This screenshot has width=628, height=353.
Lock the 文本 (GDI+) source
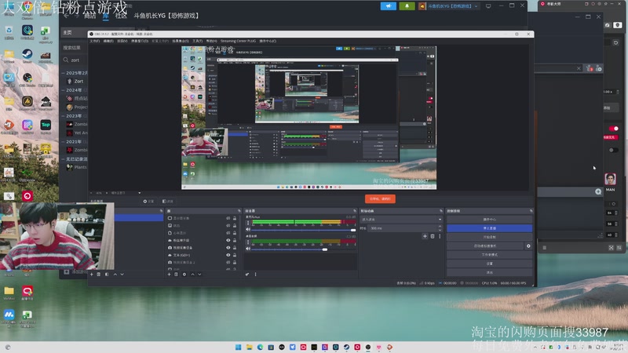point(235,255)
